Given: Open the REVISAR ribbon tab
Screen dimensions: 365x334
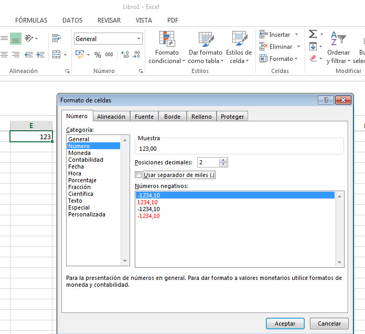Looking at the screenshot, I should pos(109,20).
